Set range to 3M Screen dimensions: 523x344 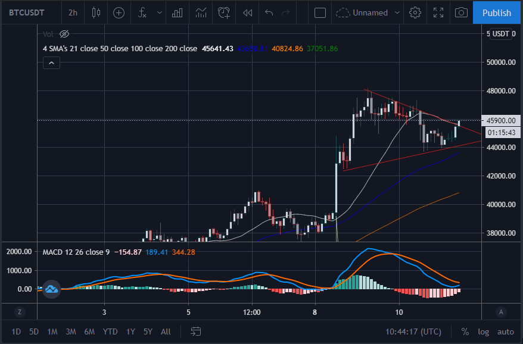point(71,332)
